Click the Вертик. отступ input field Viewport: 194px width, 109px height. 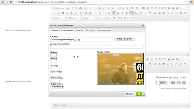click(x=55, y=81)
